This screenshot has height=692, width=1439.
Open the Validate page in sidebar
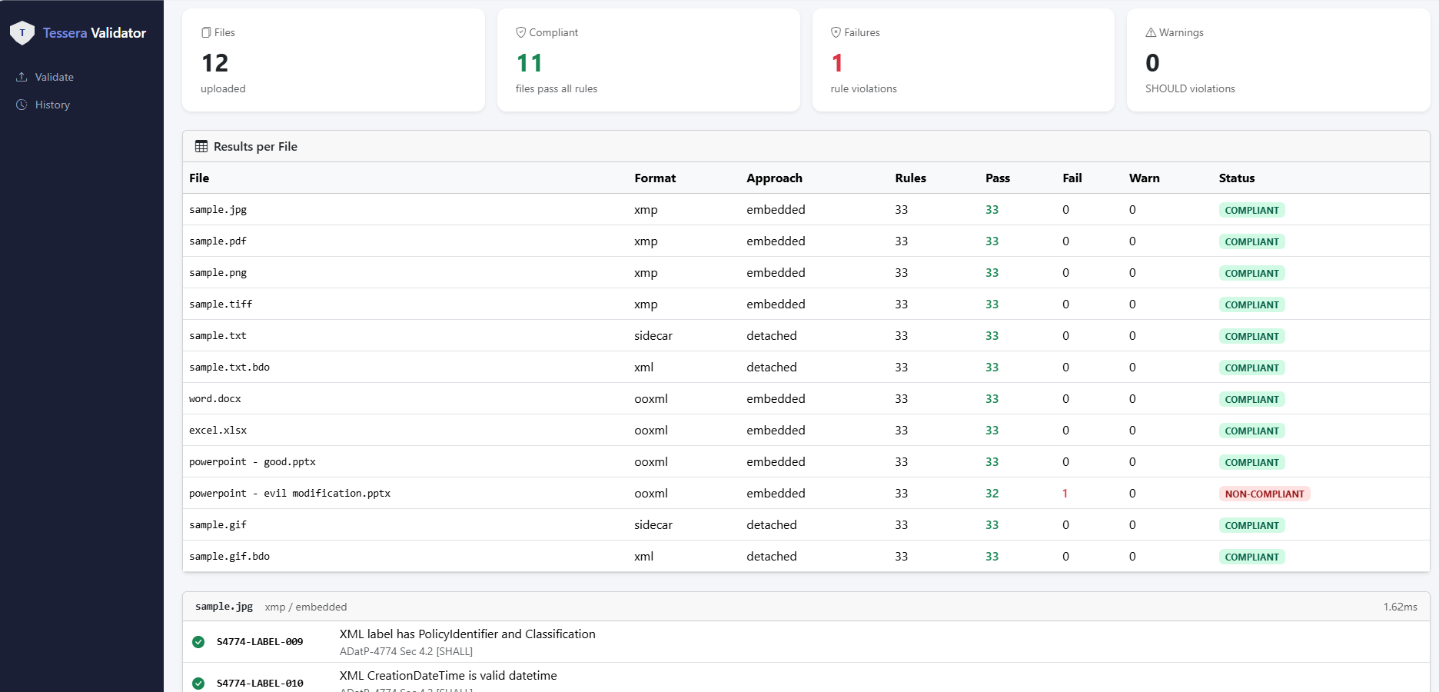click(54, 77)
